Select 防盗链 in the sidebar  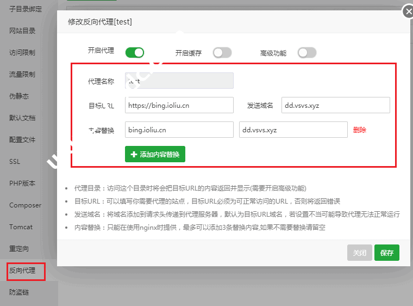pos(19,292)
